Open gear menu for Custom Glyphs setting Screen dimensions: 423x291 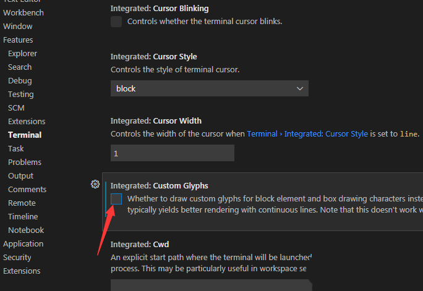95,184
